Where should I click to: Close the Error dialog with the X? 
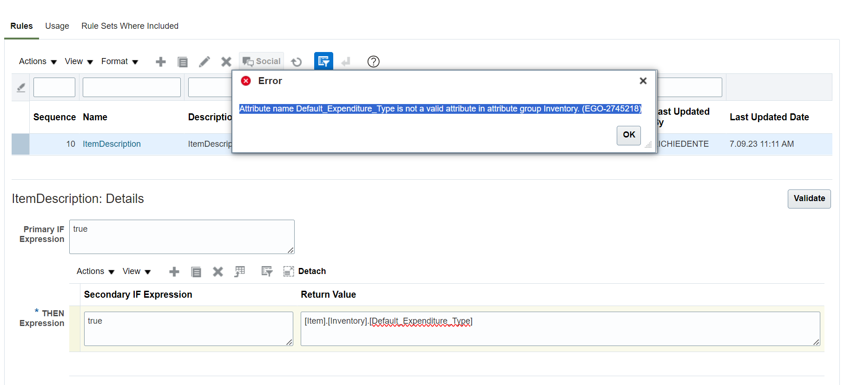click(643, 81)
